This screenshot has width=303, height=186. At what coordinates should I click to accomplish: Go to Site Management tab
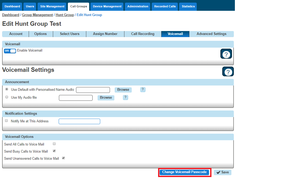52,7
